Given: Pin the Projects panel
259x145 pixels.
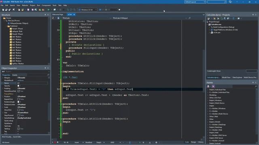Looking at the screenshot, I should tap(253, 15).
